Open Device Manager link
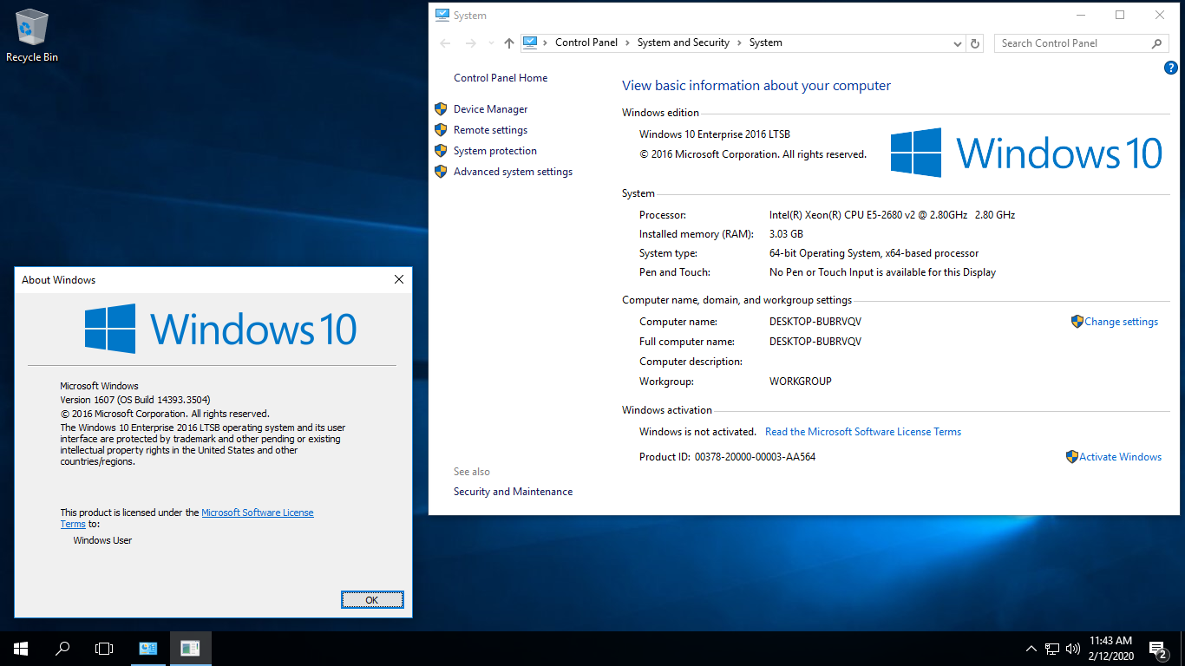 coord(490,109)
